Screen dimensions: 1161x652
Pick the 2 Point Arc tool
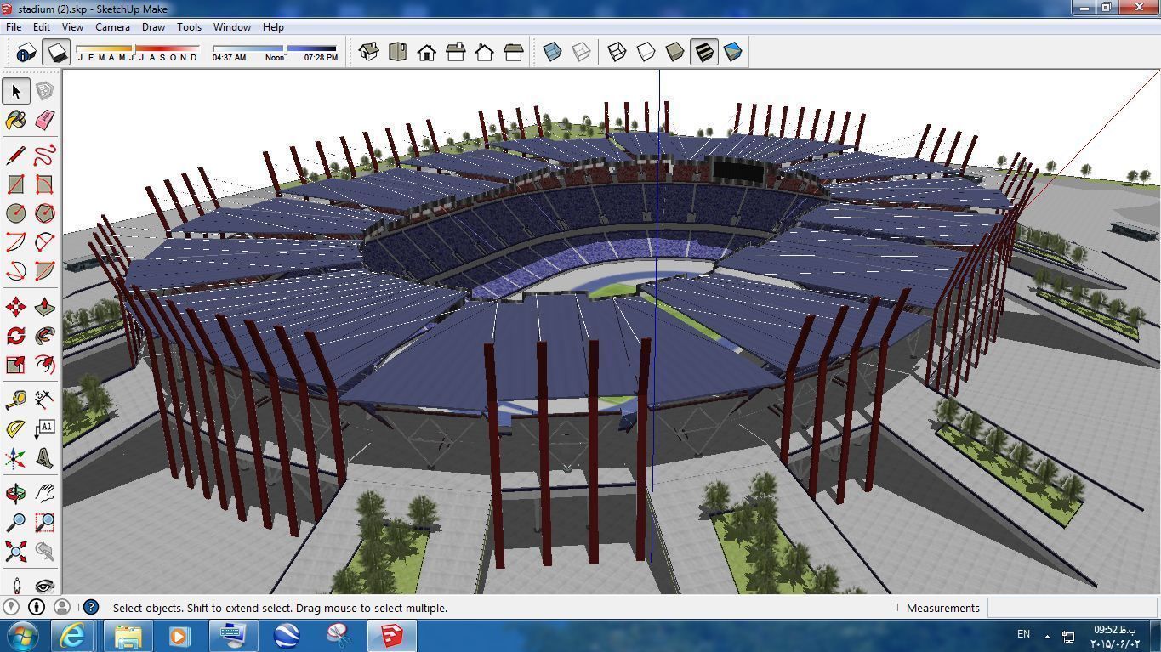click(x=45, y=242)
